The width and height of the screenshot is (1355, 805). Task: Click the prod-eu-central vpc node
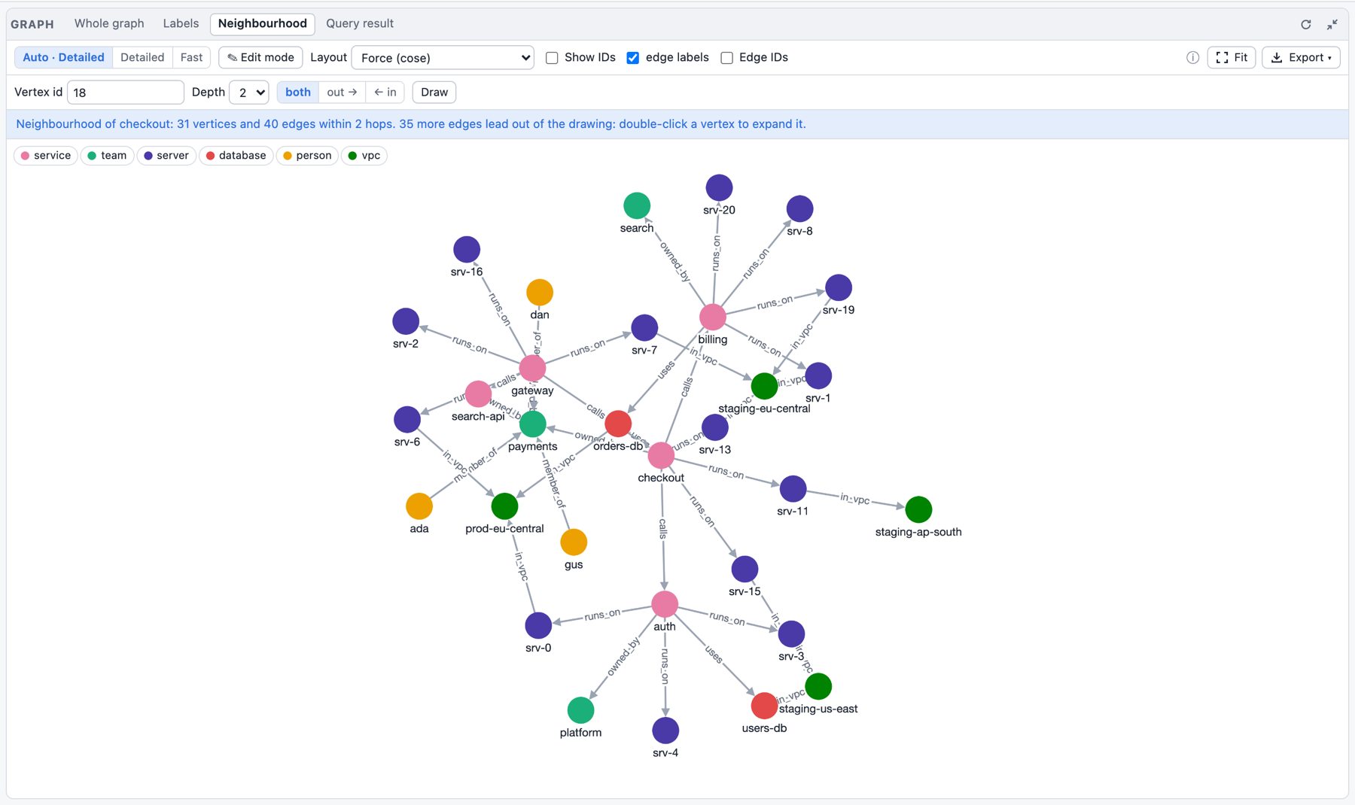(504, 506)
